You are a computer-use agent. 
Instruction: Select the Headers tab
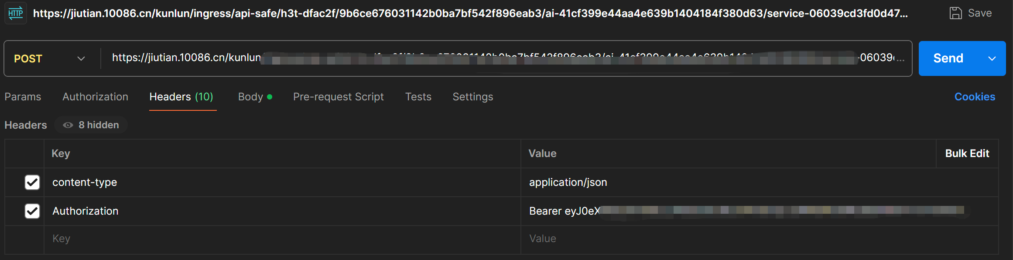pos(170,96)
